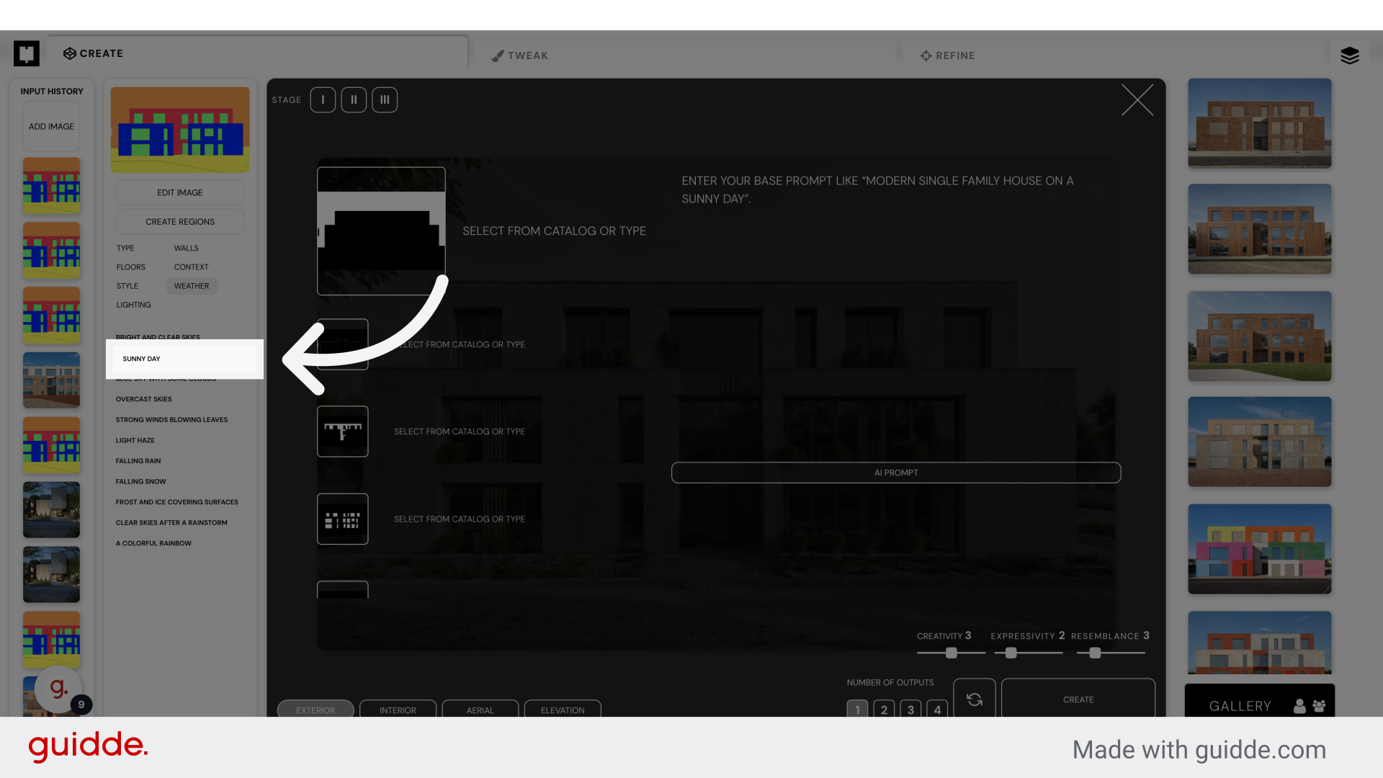
Task: Click the main colored input image preview
Action: coord(180,130)
